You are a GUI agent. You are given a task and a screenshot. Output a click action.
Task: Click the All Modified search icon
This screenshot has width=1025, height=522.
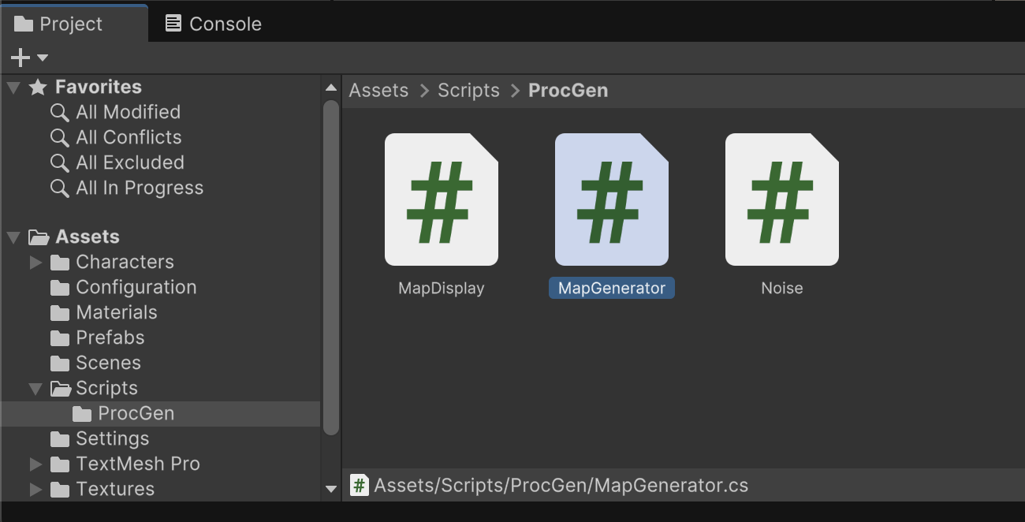pos(60,112)
